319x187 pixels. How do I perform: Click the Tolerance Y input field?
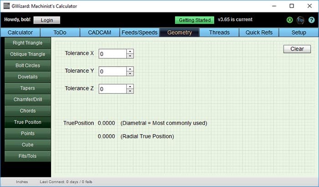[113, 71]
